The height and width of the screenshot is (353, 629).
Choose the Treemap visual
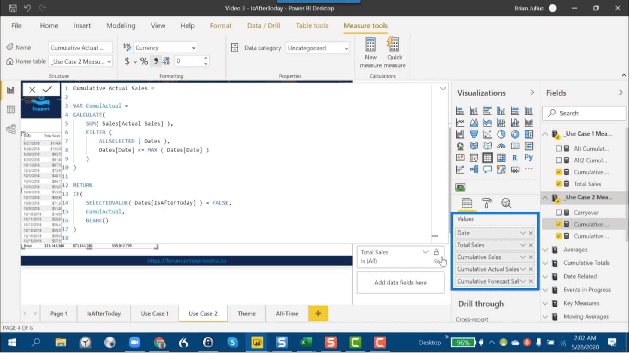pyautogui.click(x=529, y=134)
